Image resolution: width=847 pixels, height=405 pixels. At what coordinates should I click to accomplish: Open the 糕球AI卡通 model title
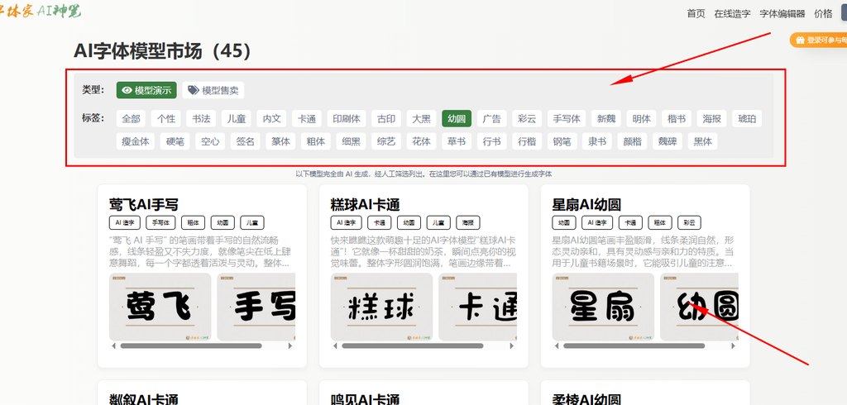pyautogui.click(x=365, y=205)
